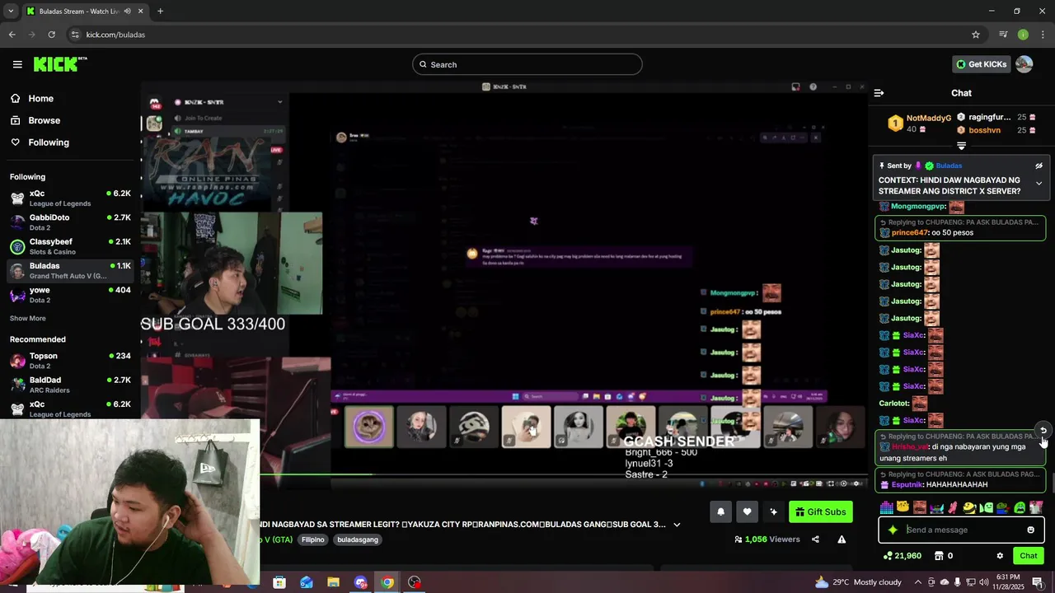The image size is (1055, 593).
Task: Open Chrome tab search dropdown
Action: tap(11, 12)
